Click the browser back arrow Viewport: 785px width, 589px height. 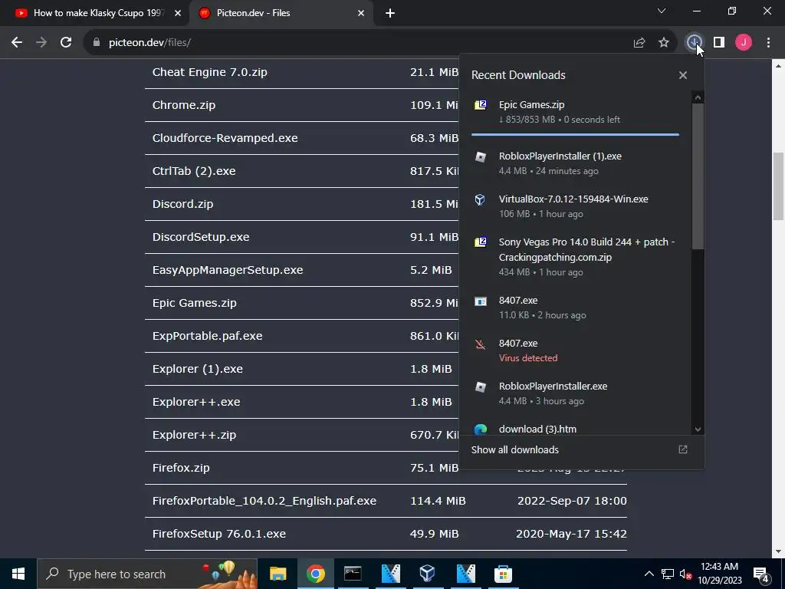pyautogui.click(x=17, y=43)
